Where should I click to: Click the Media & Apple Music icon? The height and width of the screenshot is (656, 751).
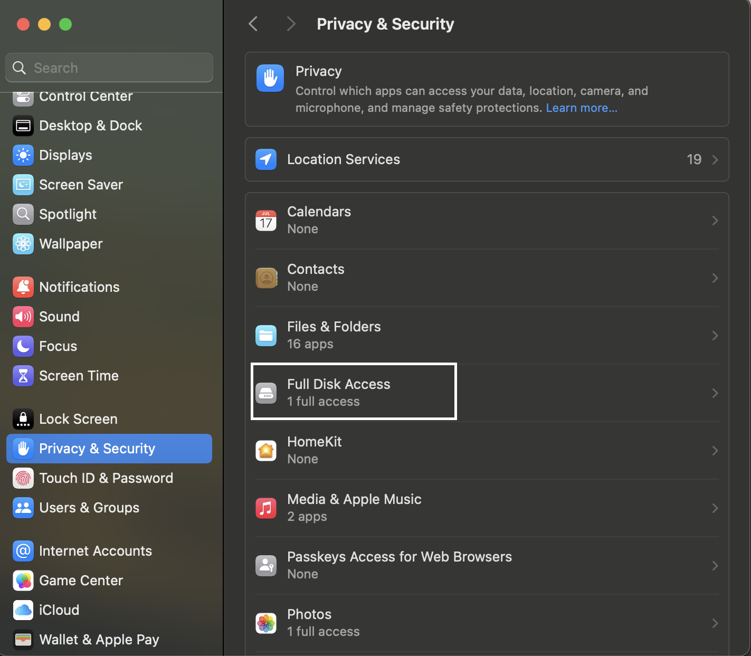(x=266, y=508)
